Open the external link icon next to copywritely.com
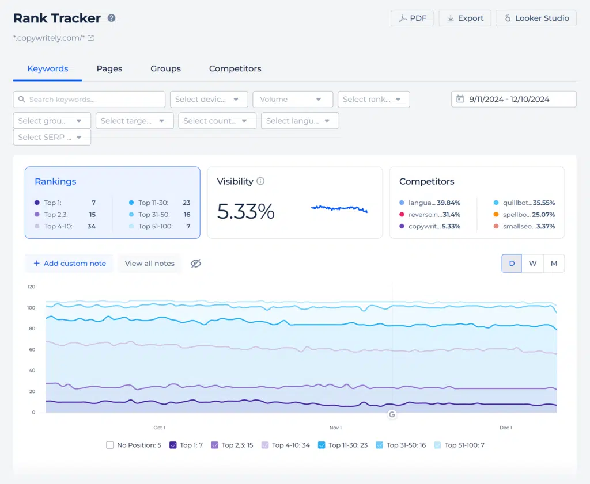The height and width of the screenshot is (484, 590). [90, 38]
